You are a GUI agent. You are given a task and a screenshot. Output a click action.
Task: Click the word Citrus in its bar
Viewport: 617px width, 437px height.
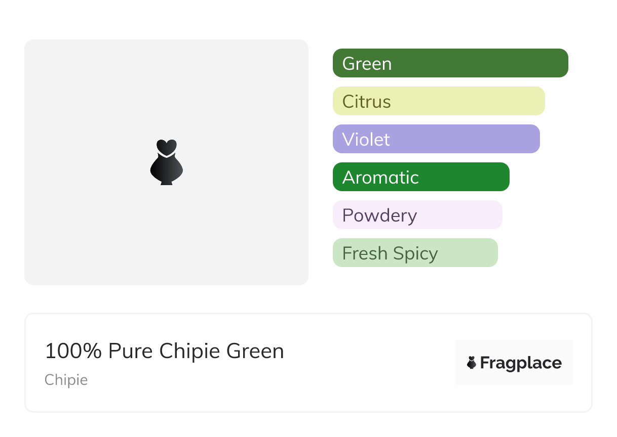coord(366,102)
